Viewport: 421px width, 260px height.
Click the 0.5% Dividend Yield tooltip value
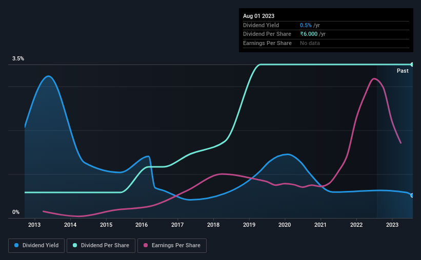pyautogui.click(x=306, y=25)
